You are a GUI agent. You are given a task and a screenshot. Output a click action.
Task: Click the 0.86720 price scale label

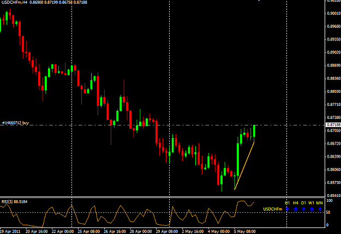point(334,143)
